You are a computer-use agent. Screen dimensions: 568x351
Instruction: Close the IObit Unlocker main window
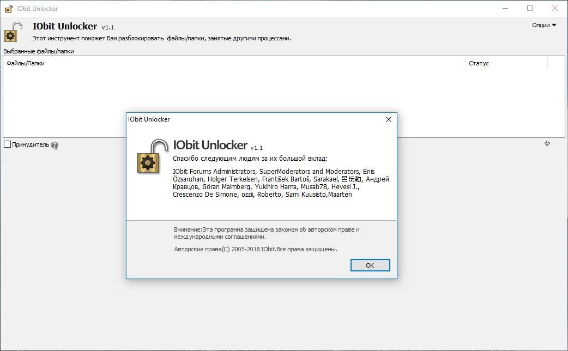pos(554,8)
